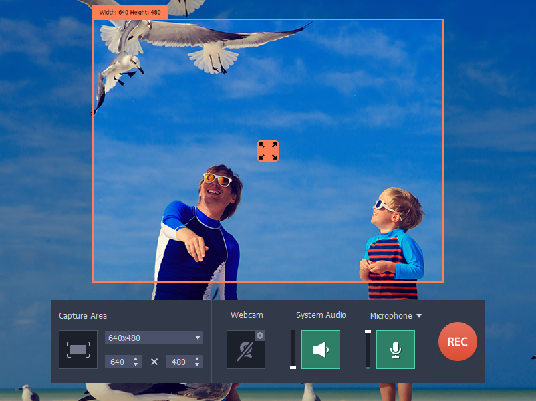
Task: Open the Microphone source dropdown arrow
Action: coord(419,315)
